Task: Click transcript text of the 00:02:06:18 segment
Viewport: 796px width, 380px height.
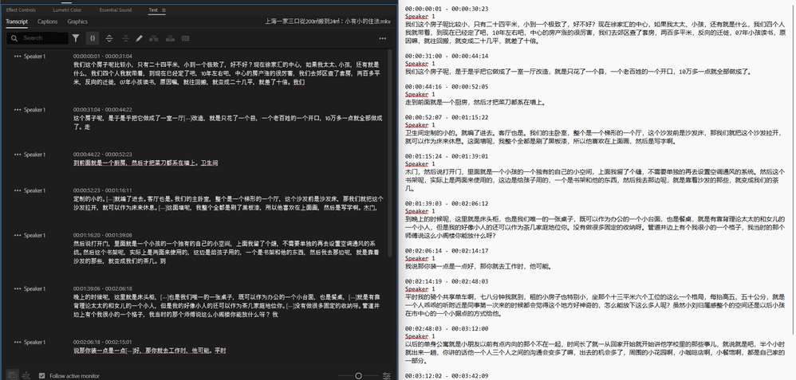Action: tap(150, 351)
